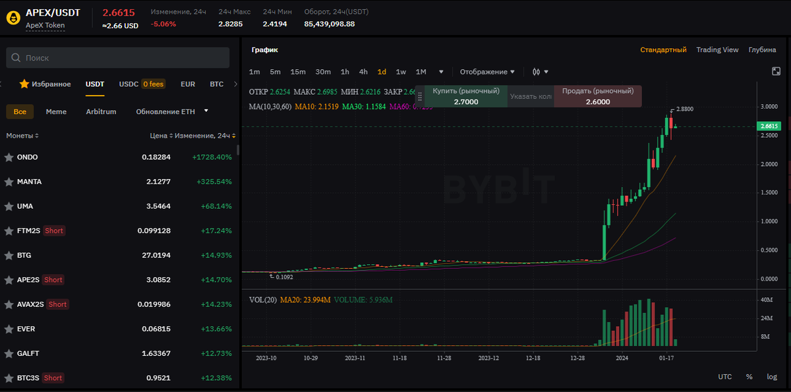The height and width of the screenshot is (392, 791).
Task: Grab the order panel drag handle
Action: point(420,96)
